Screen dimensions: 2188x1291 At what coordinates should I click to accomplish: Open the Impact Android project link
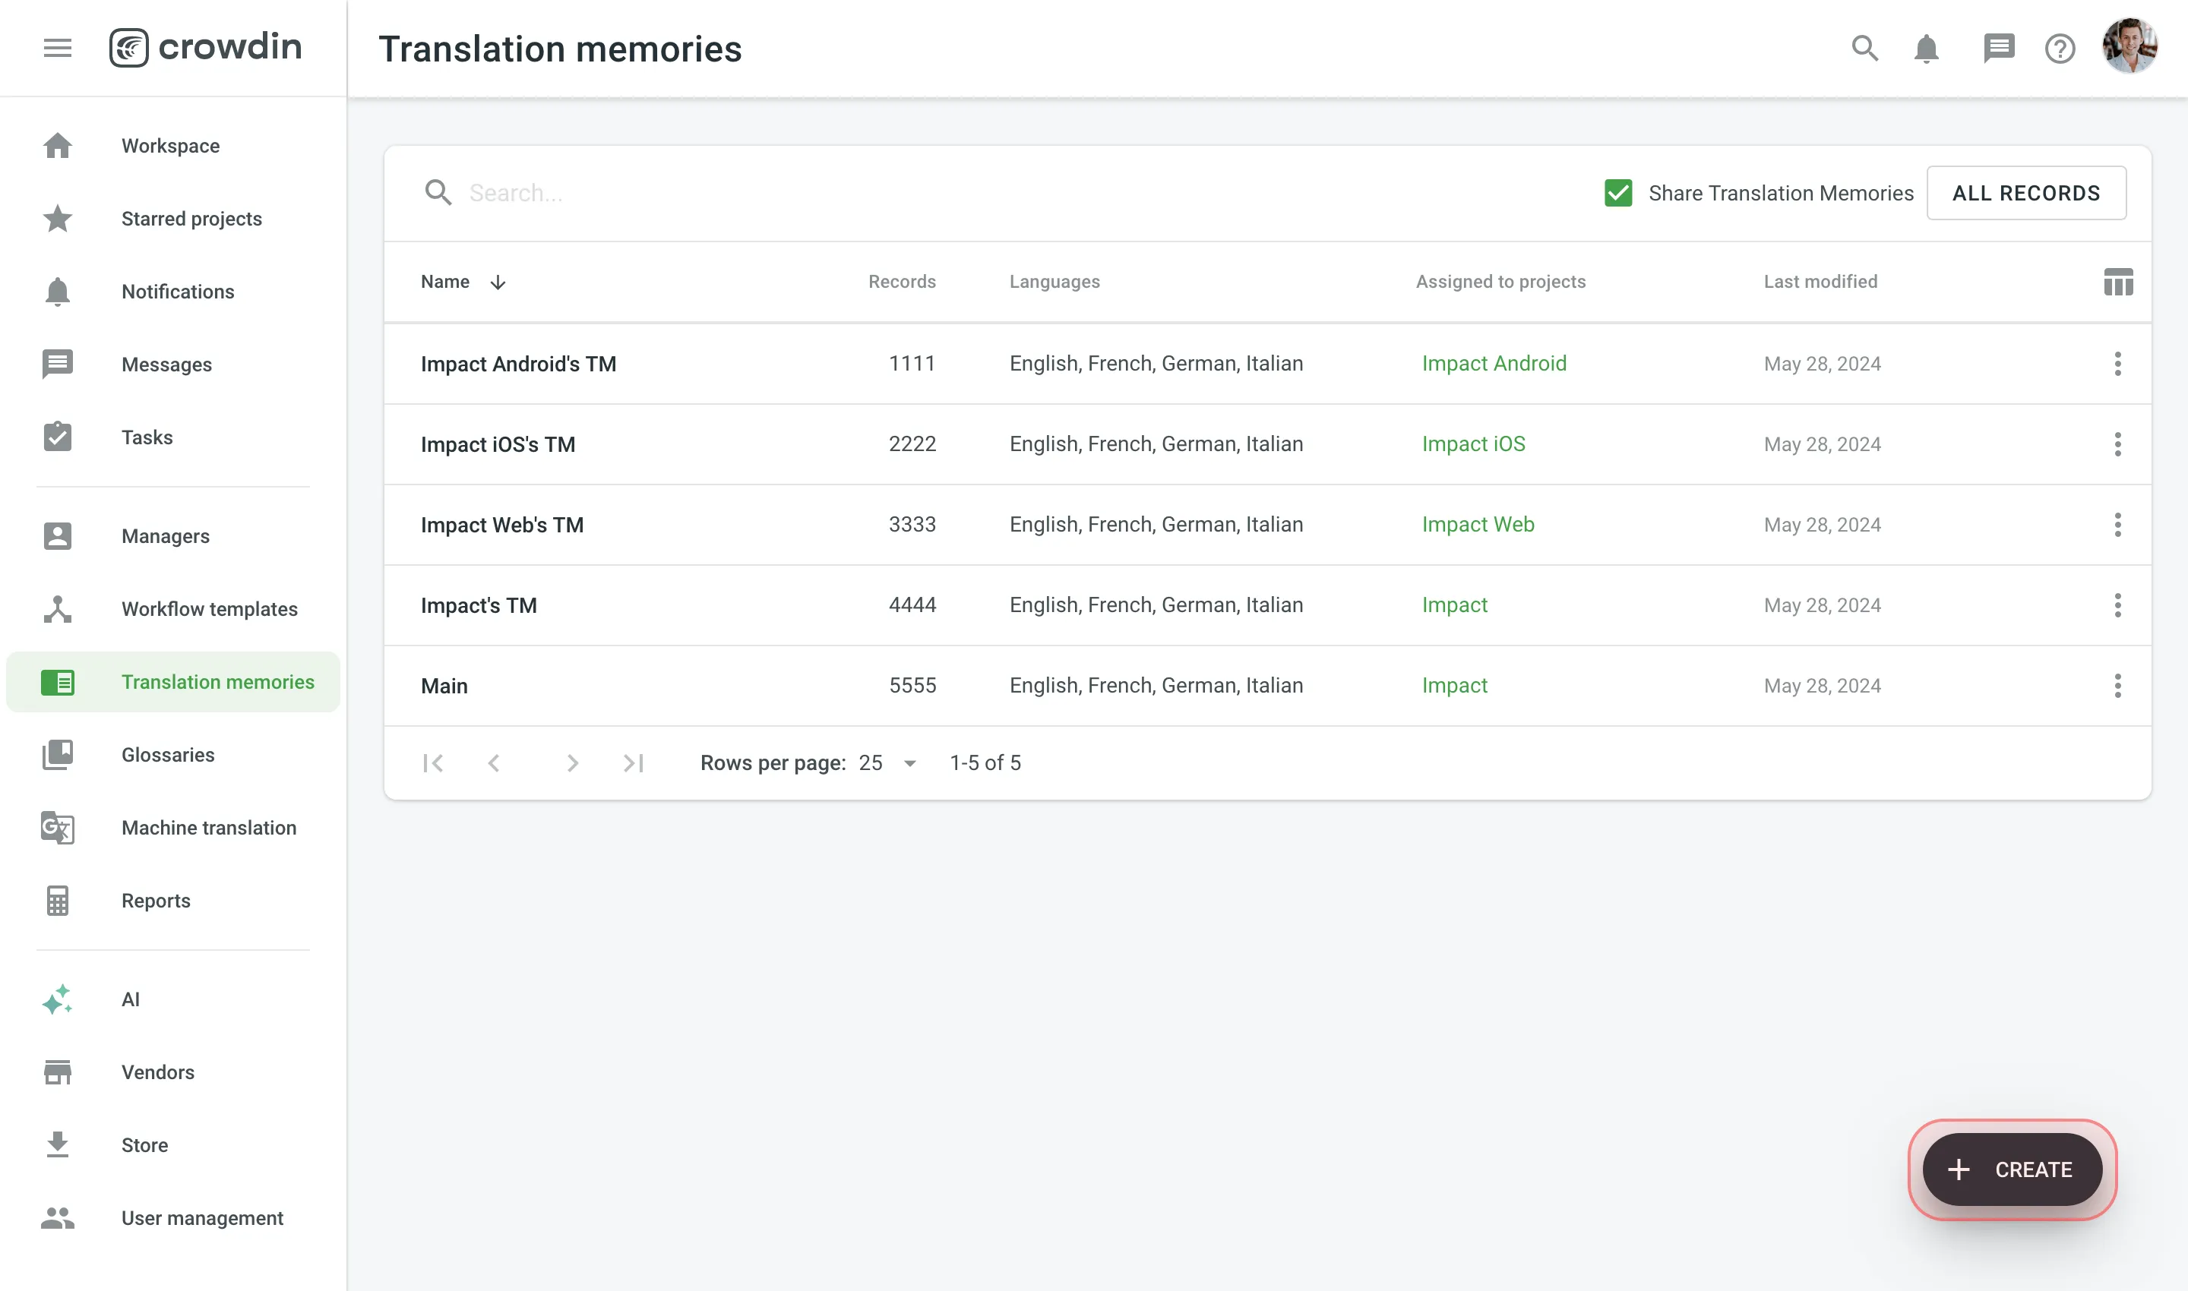pos(1494,364)
